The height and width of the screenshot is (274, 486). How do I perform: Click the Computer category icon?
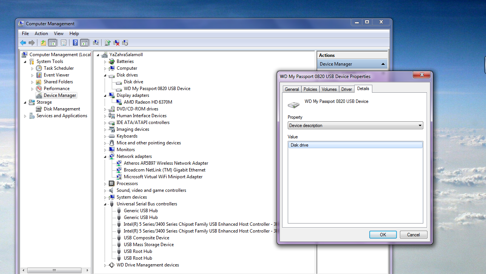pyautogui.click(x=111, y=68)
